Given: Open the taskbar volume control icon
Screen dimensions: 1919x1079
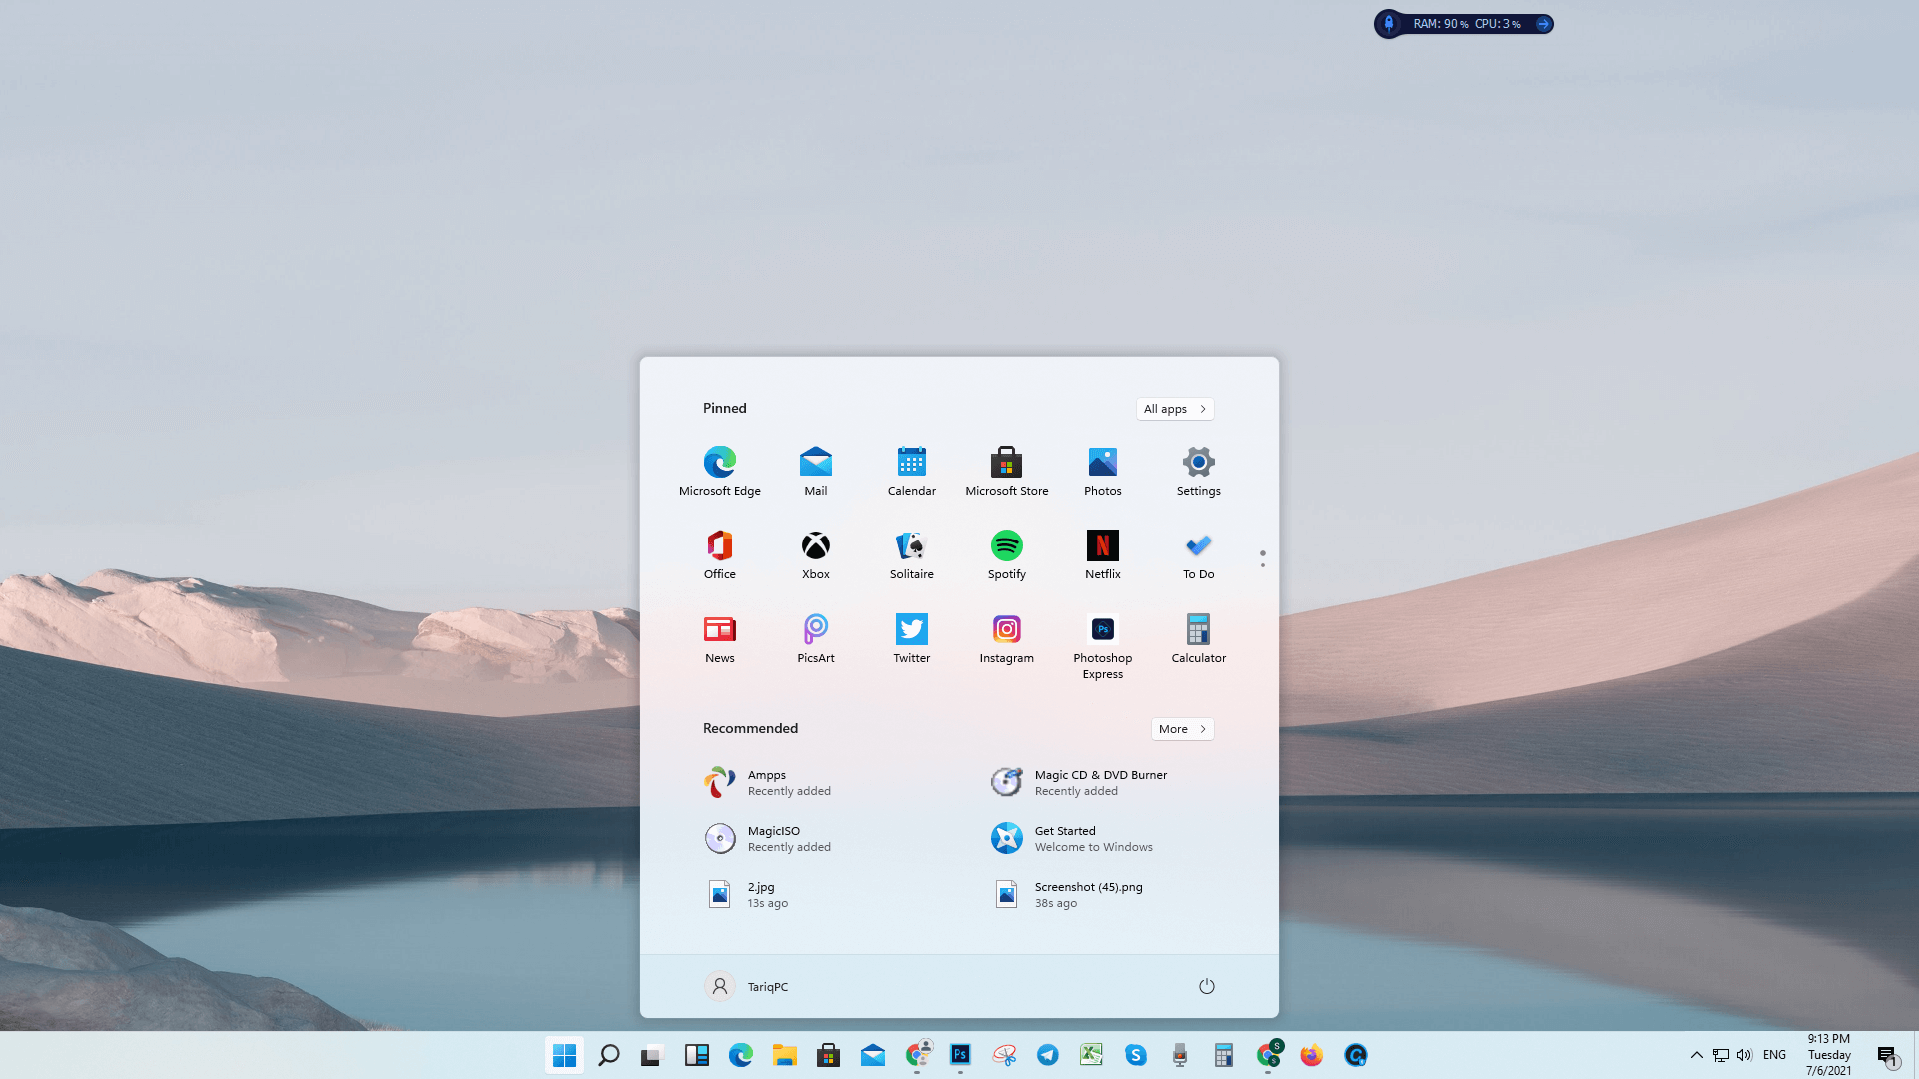Looking at the screenshot, I should coord(1744,1055).
